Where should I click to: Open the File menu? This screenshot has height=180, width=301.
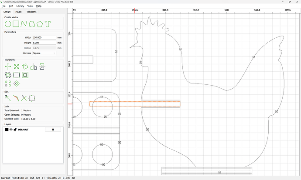point(3,6)
